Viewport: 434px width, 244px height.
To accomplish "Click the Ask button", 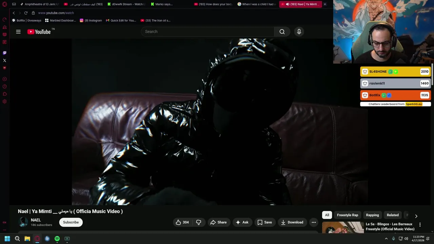I will tap(242, 222).
